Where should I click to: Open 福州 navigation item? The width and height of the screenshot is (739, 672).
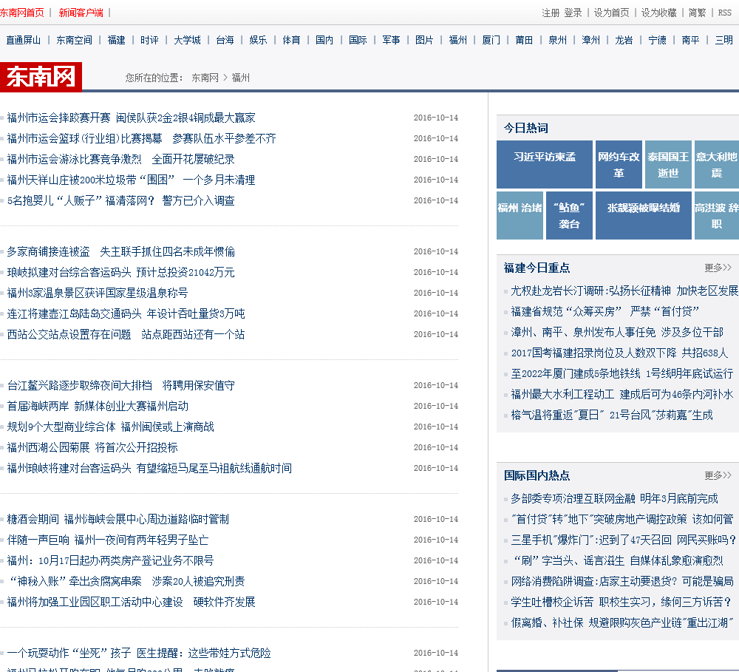click(458, 40)
